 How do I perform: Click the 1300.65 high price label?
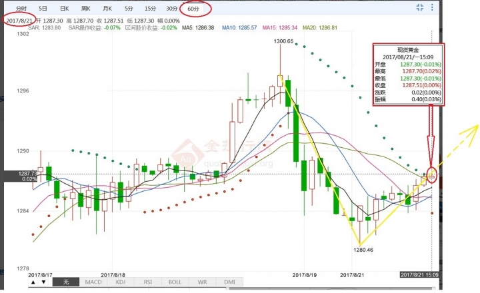[283, 41]
